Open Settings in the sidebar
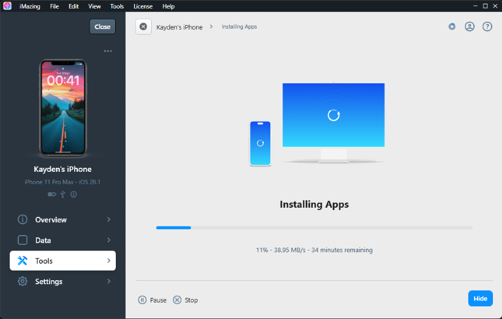The image size is (502, 319). 63,281
